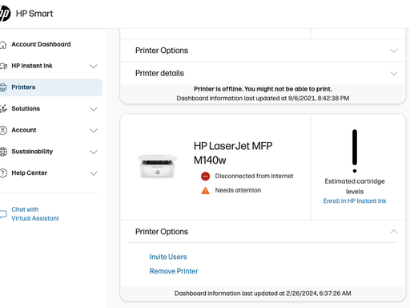Click the HP logo icon
The height and width of the screenshot is (308, 410).
5,14
